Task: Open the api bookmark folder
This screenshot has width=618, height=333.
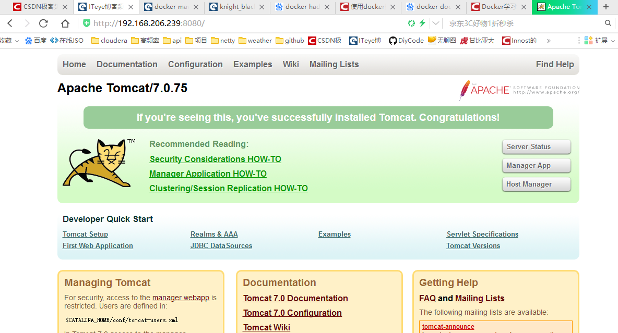Action: click(x=172, y=41)
